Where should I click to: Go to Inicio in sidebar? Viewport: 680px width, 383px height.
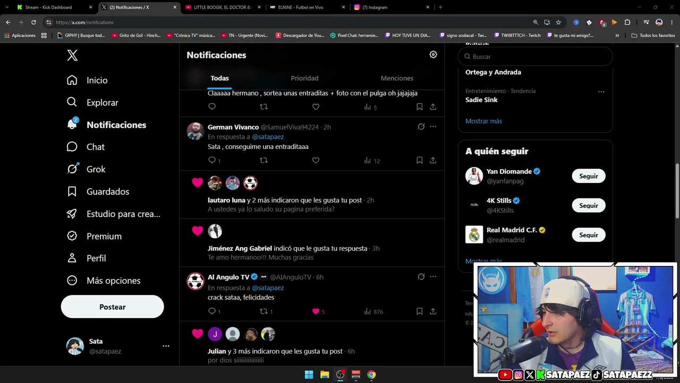[x=87, y=80]
